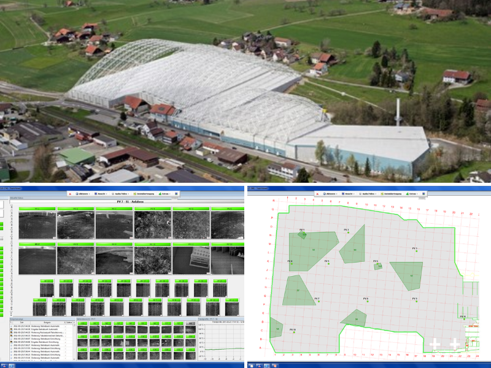491x368 pixels.
Task: Select the large PV 1 green label
Action: [x=37, y=209]
